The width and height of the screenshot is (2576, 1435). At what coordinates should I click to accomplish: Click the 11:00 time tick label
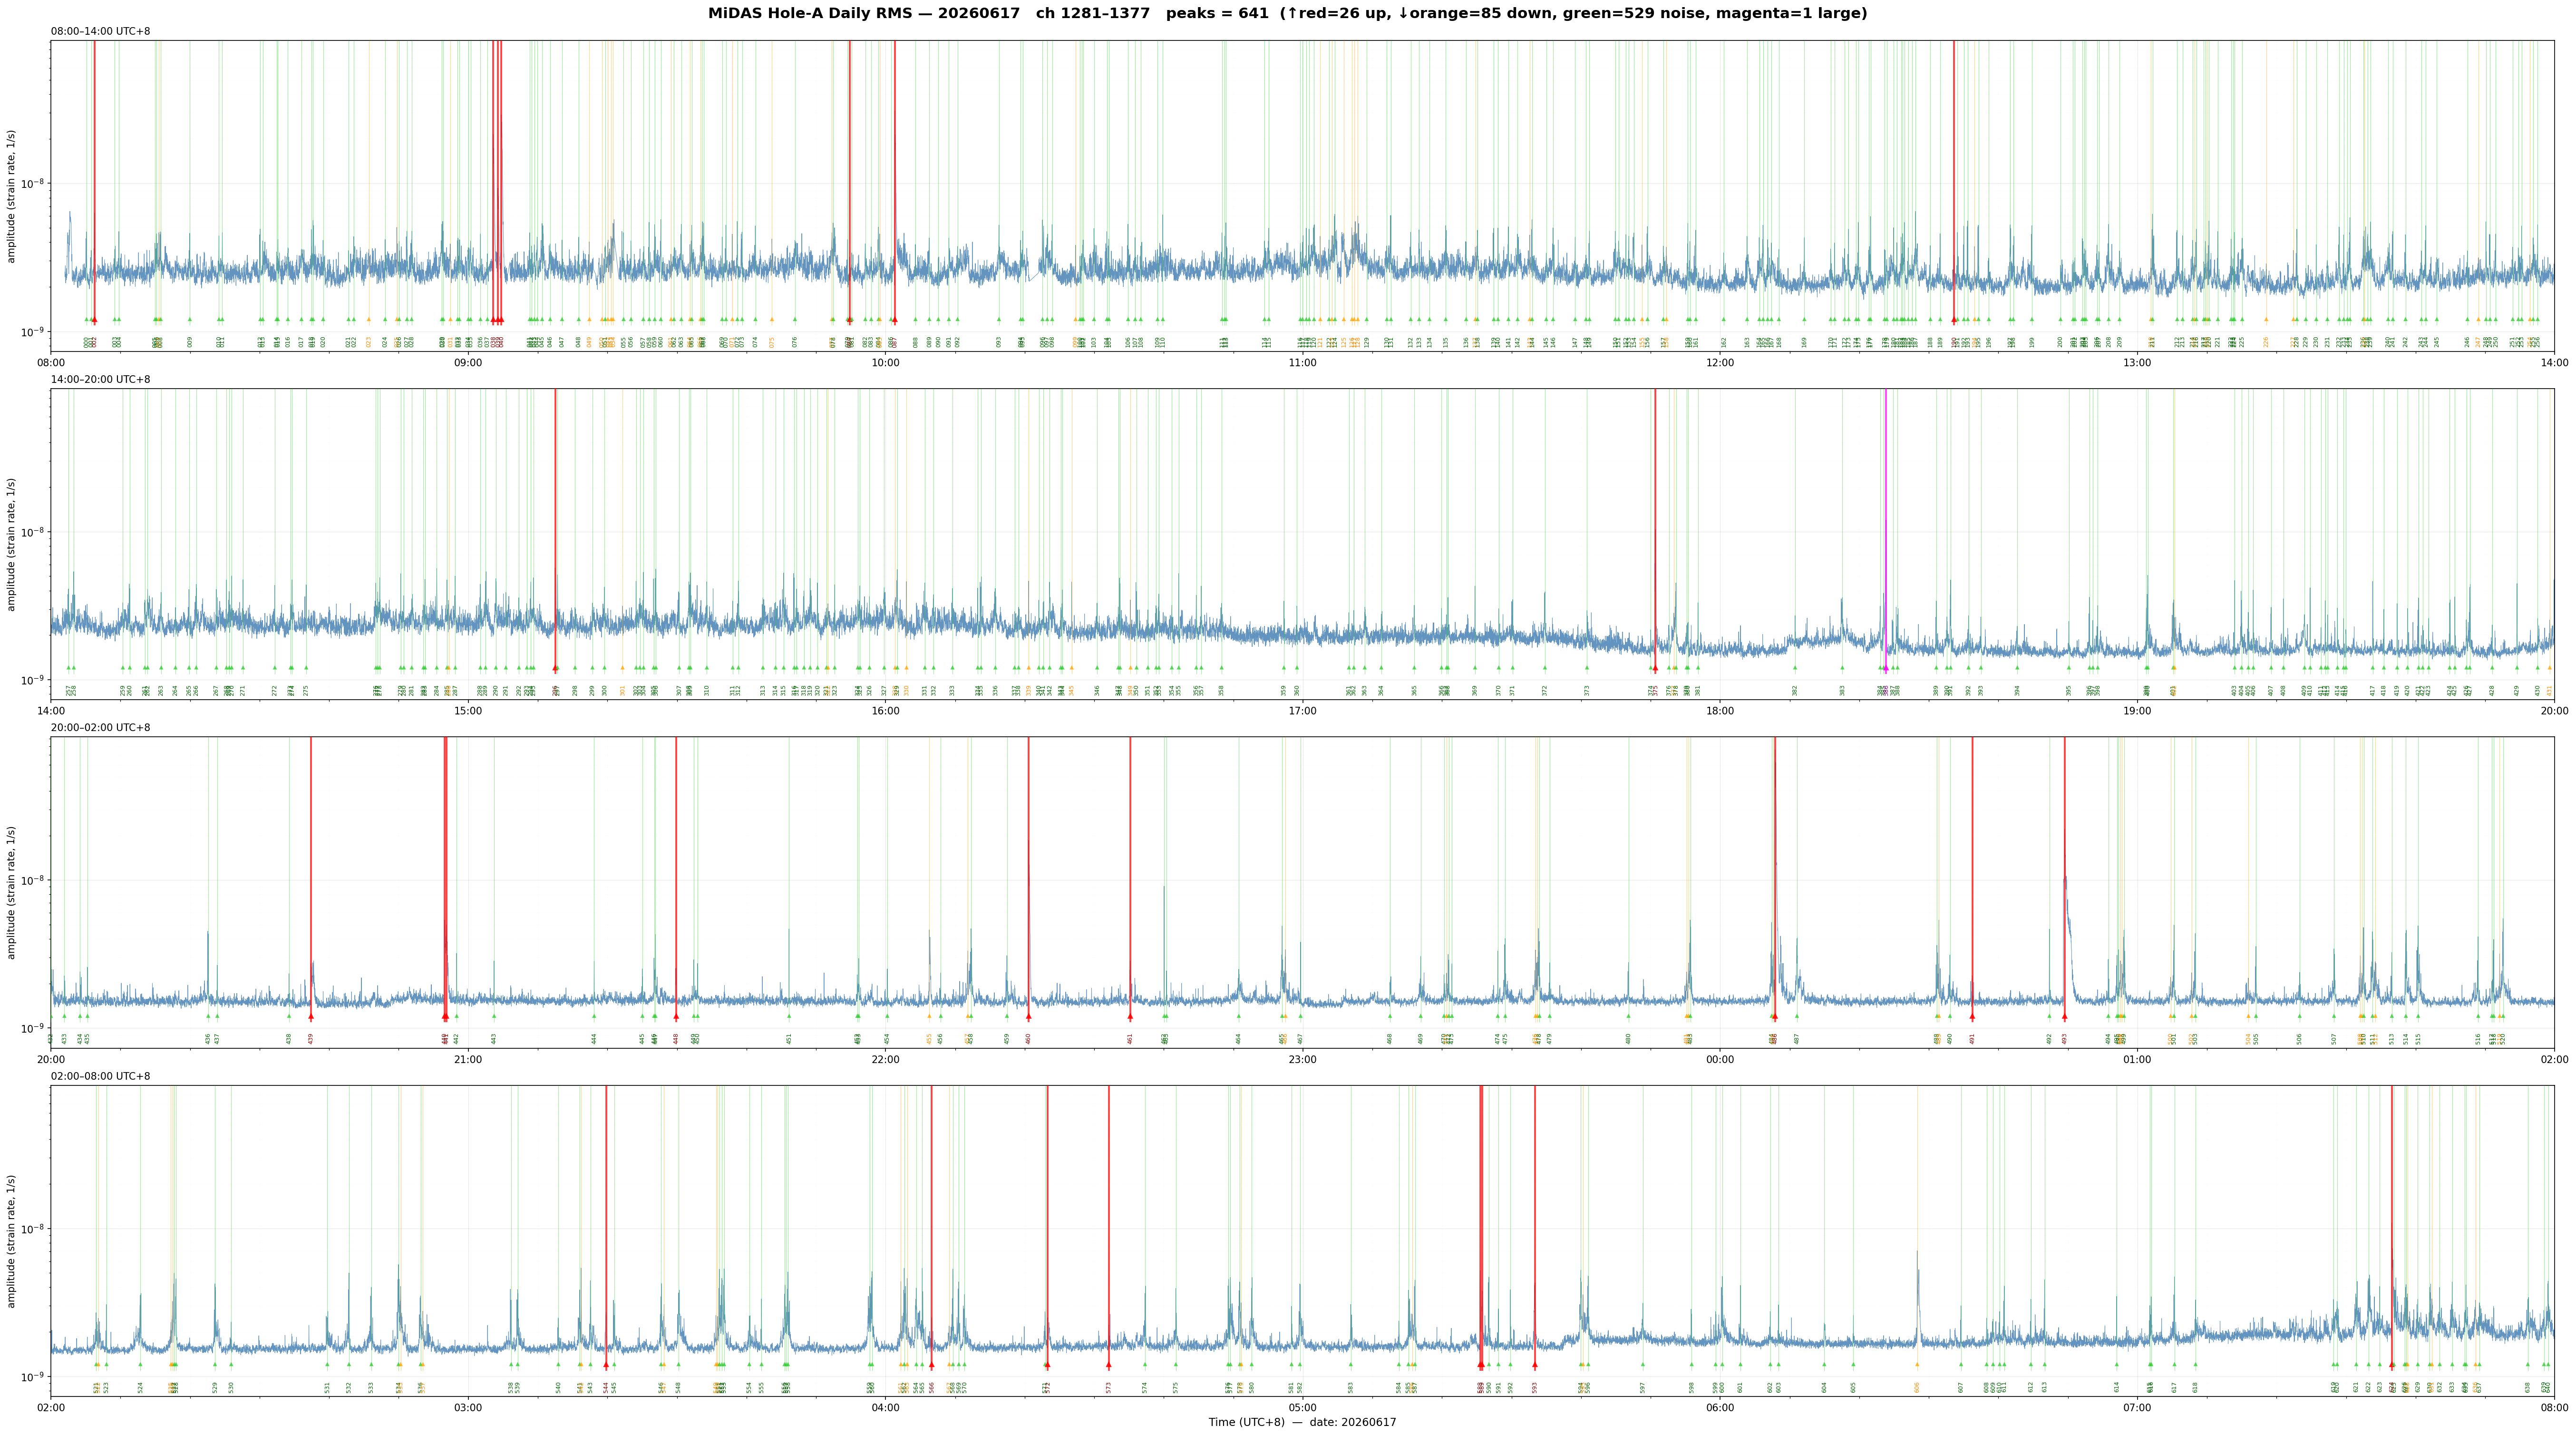(x=1302, y=363)
